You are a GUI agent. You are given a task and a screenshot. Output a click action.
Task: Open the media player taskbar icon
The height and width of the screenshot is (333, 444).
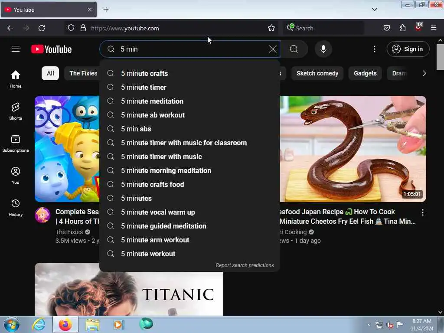[118, 324]
